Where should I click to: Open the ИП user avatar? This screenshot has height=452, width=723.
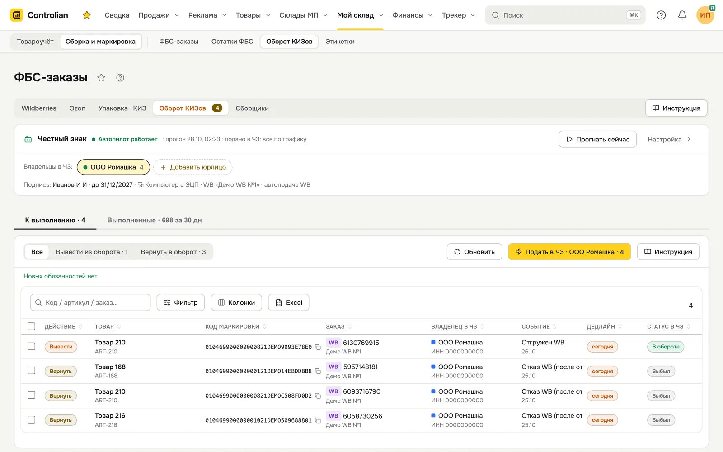[705, 15]
